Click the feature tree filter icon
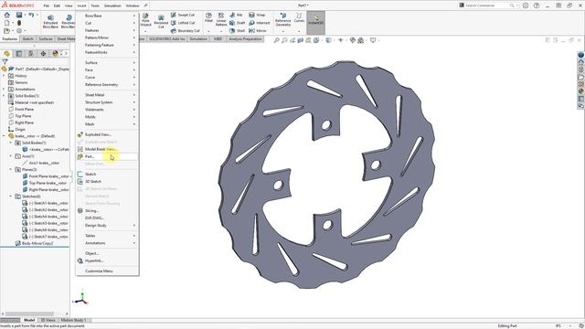Viewport: 585px width, 329px height. point(5,61)
